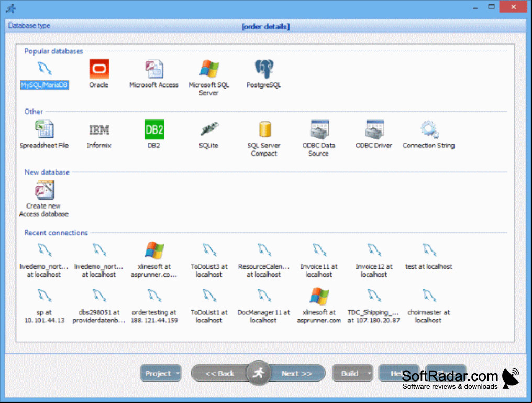The image size is (532, 403).
Task: Open recent connection ToDoList3 at localhost
Action: click(209, 260)
